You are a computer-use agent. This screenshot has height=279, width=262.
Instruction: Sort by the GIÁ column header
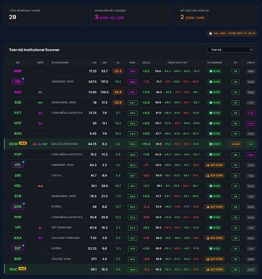tap(94, 62)
